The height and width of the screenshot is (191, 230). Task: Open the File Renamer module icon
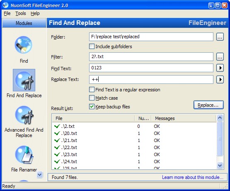coord(24,155)
